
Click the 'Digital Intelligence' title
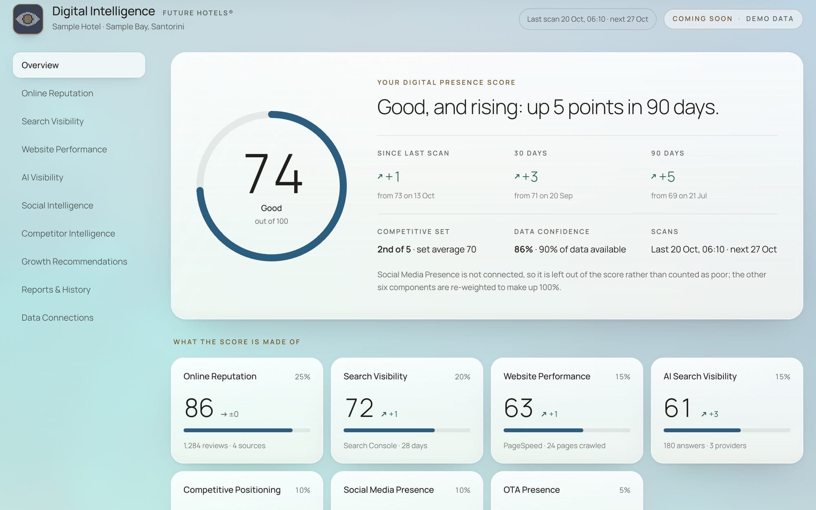pyautogui.click(x=103, y=11)
